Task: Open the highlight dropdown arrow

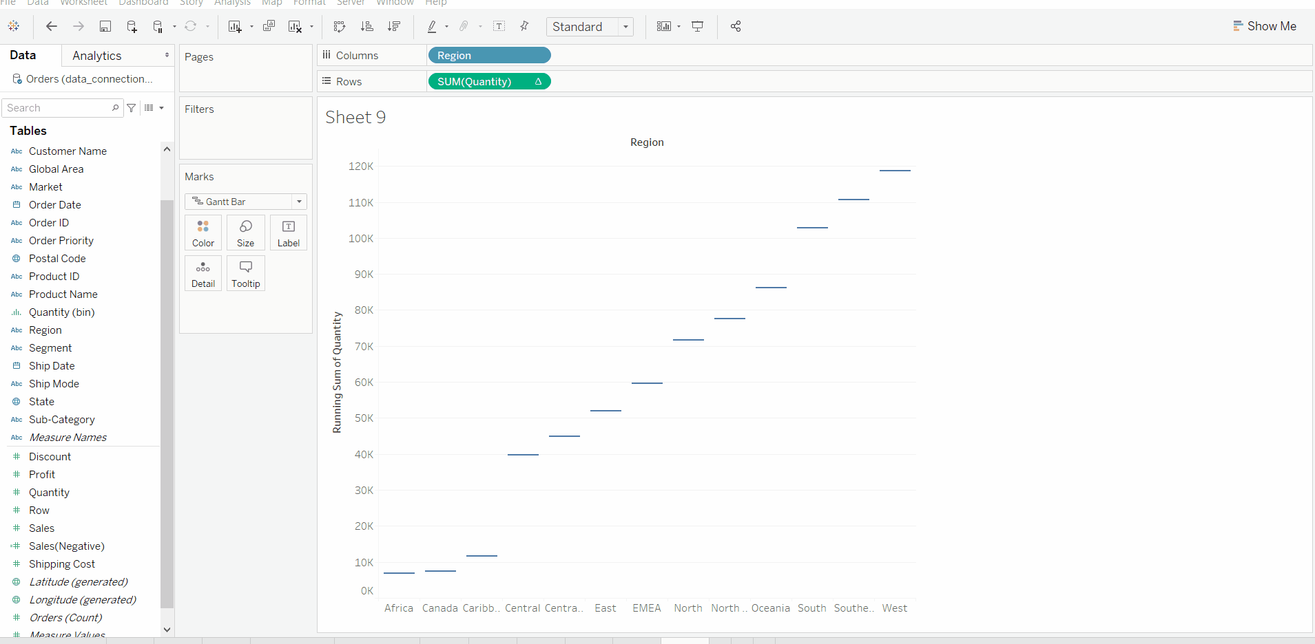Action: click(x=447, y=27)
